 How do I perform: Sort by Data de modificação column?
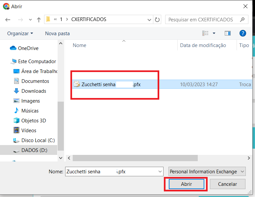pos(203,45)
